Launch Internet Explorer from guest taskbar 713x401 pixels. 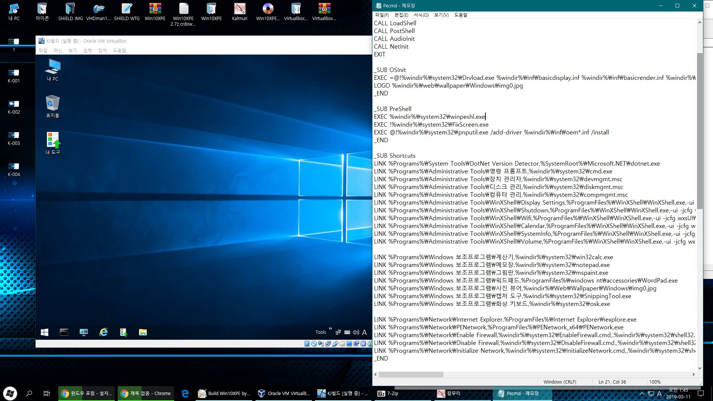[103, 332]
